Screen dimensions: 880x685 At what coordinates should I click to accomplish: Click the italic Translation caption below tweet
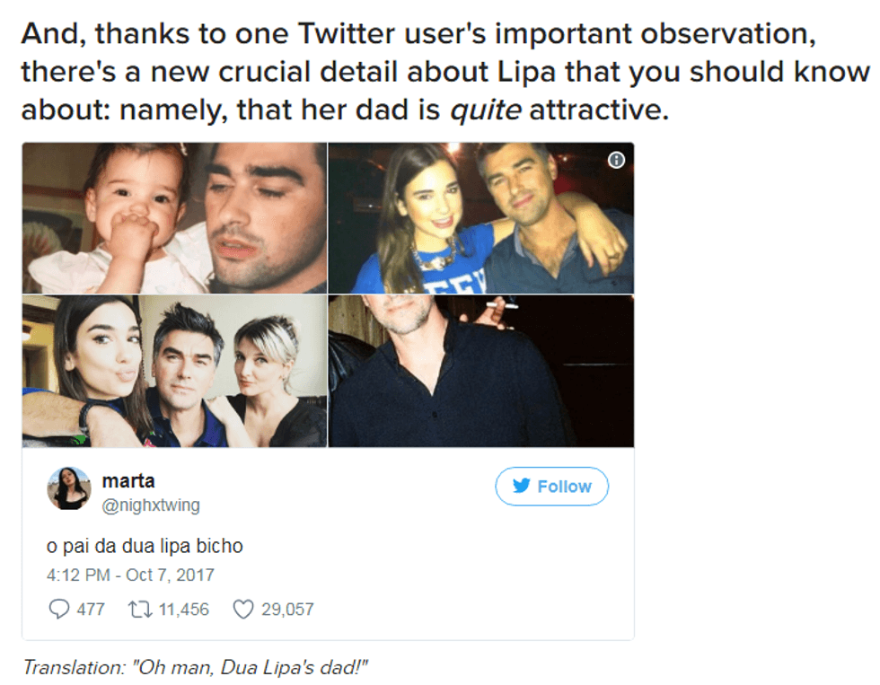point(196,667)
